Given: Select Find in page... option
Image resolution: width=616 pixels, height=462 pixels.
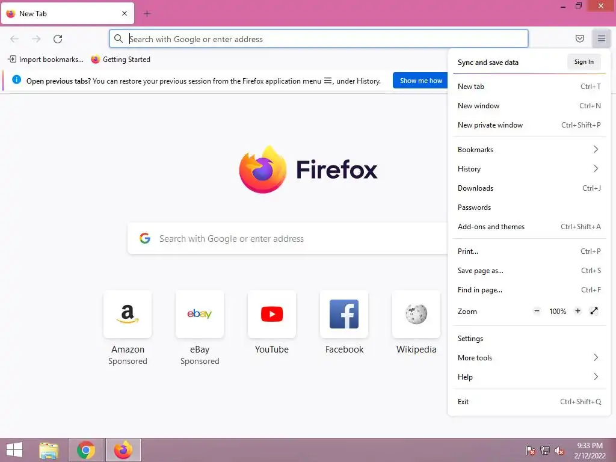Looking at the screenshot, I should click(x=529, y=290).
